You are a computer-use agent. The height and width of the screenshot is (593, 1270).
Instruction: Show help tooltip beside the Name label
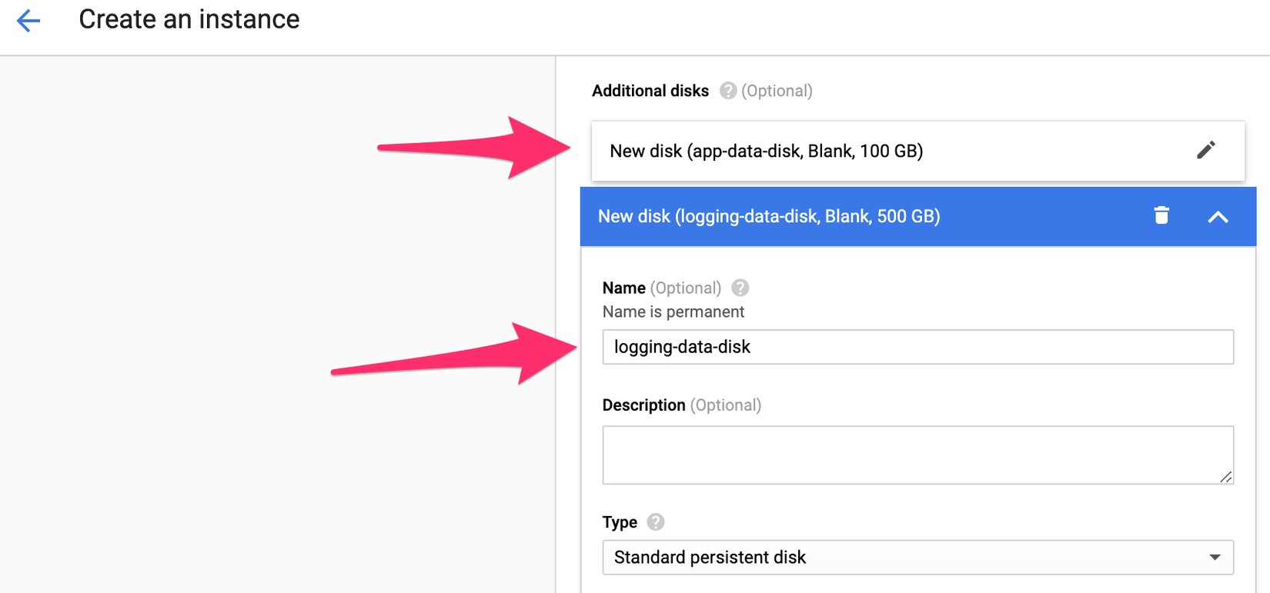tap(740, 288)
